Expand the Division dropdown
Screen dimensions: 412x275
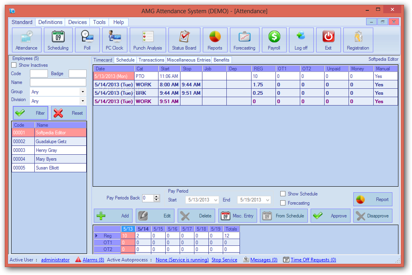tap(83, 101)
